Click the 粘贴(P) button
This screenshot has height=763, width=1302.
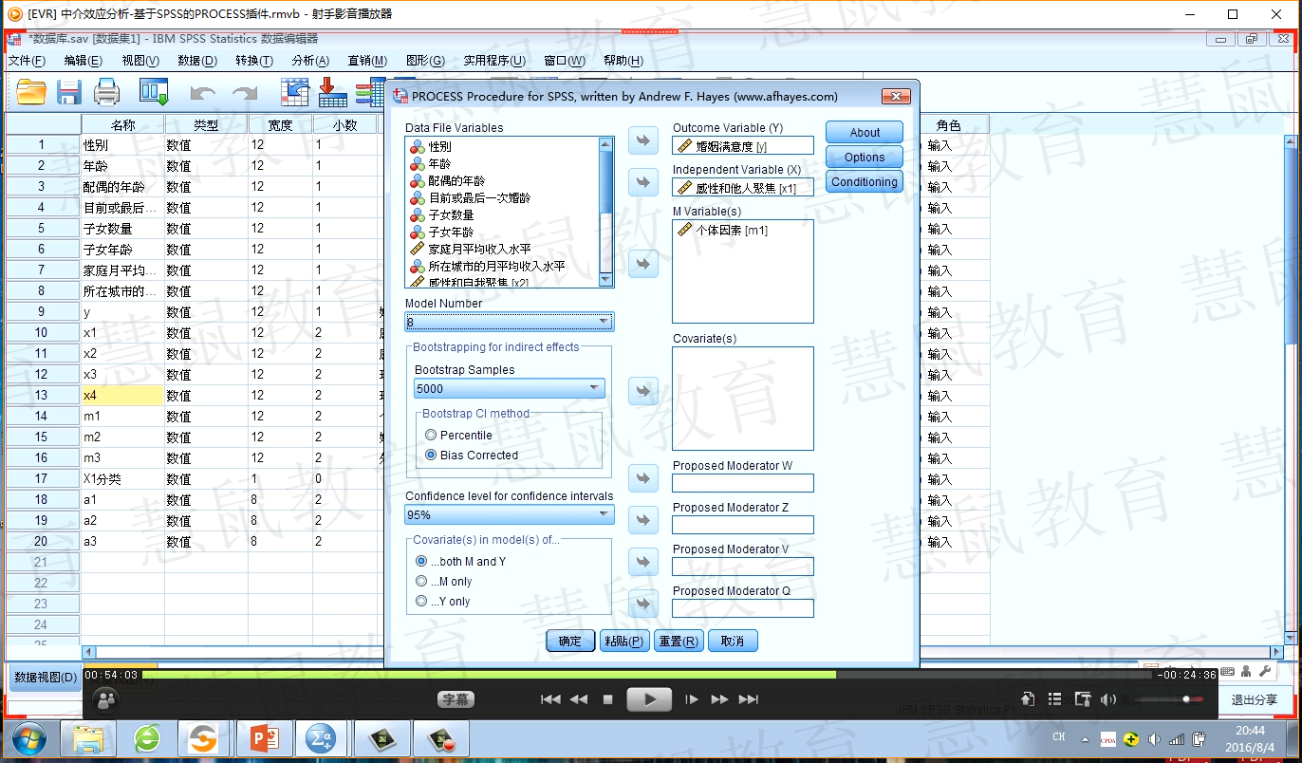coord(625,641)
